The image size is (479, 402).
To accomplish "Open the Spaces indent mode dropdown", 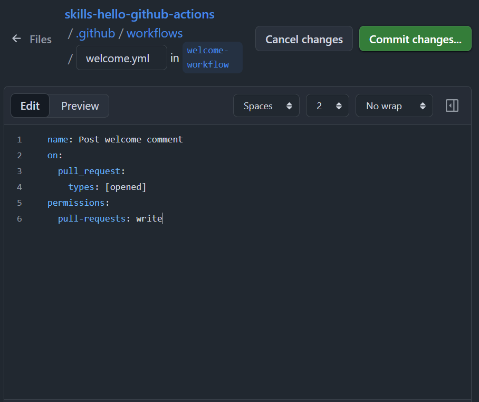I will (x=266, y=106).
